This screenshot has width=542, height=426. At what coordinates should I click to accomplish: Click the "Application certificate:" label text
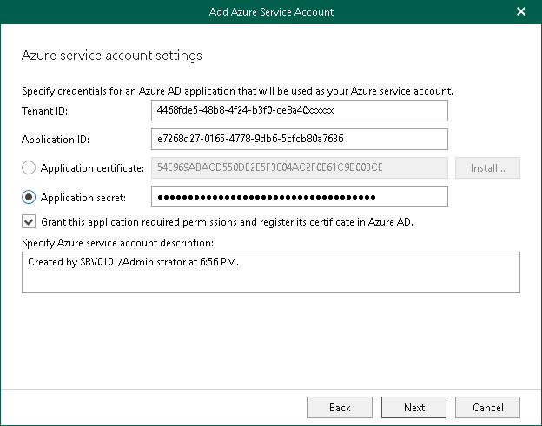point(91,168)
